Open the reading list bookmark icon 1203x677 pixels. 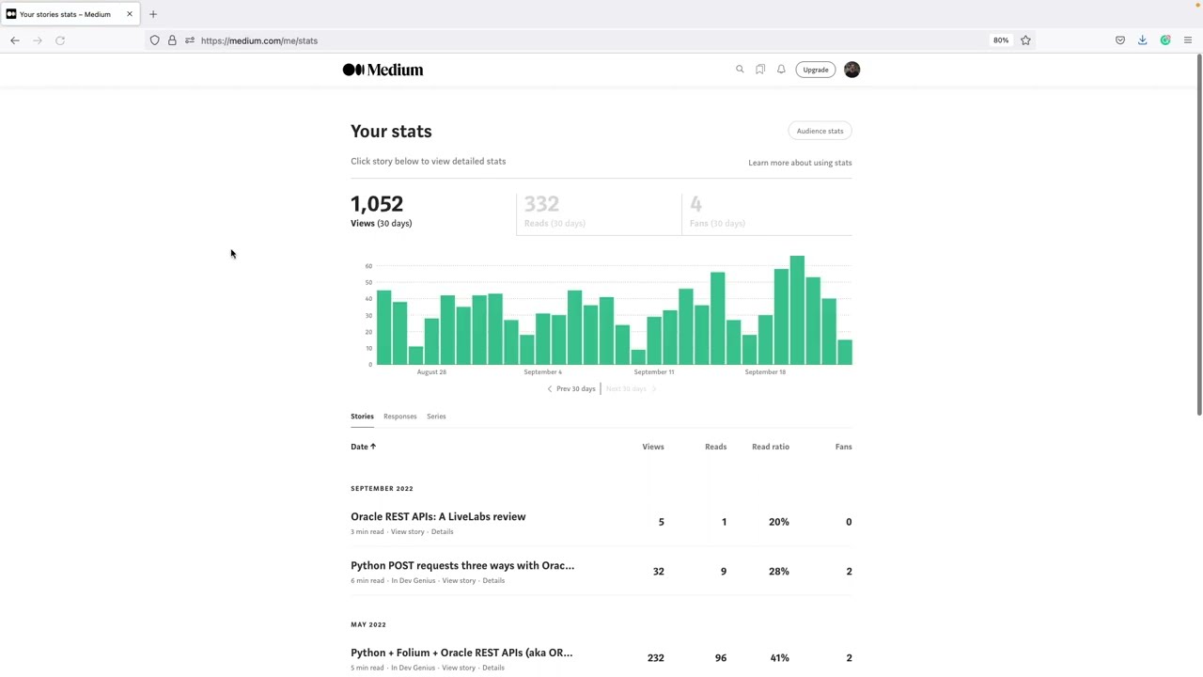[x=760, y=70]
